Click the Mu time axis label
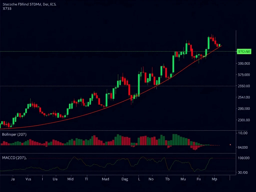The width and height of the screenshot is (256, 192). (183, 179)
